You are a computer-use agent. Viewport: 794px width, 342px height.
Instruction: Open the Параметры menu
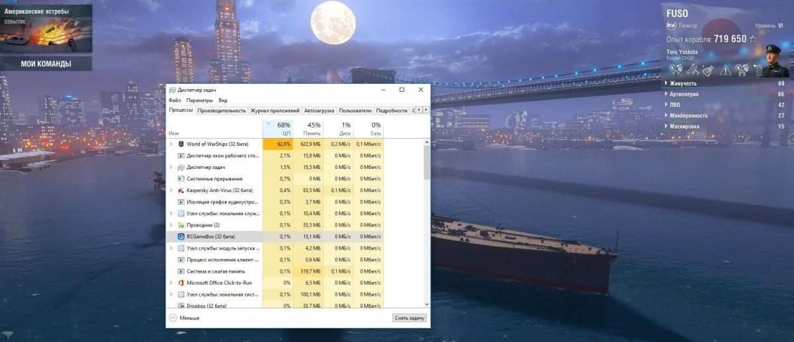[x=199, y=100]
